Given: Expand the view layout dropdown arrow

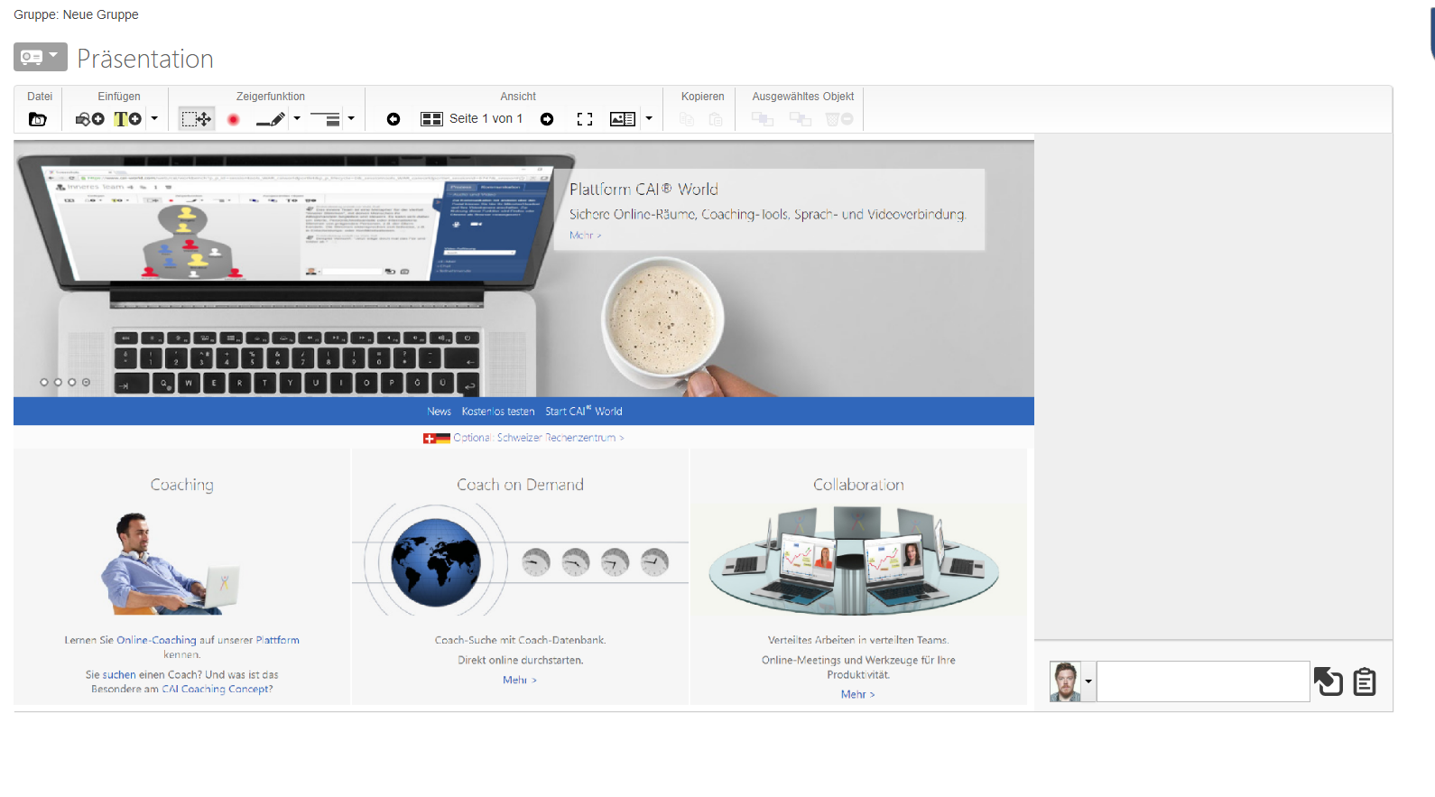Looking at the screenshot, I should point(649,118).
